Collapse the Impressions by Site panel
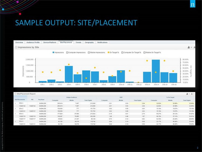This screenshot has height=152, width=202. (x=16, y=47)
